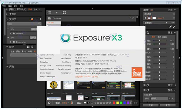
Task: Open the 自定义 color filter dropdown
Action: pos(161,98)
